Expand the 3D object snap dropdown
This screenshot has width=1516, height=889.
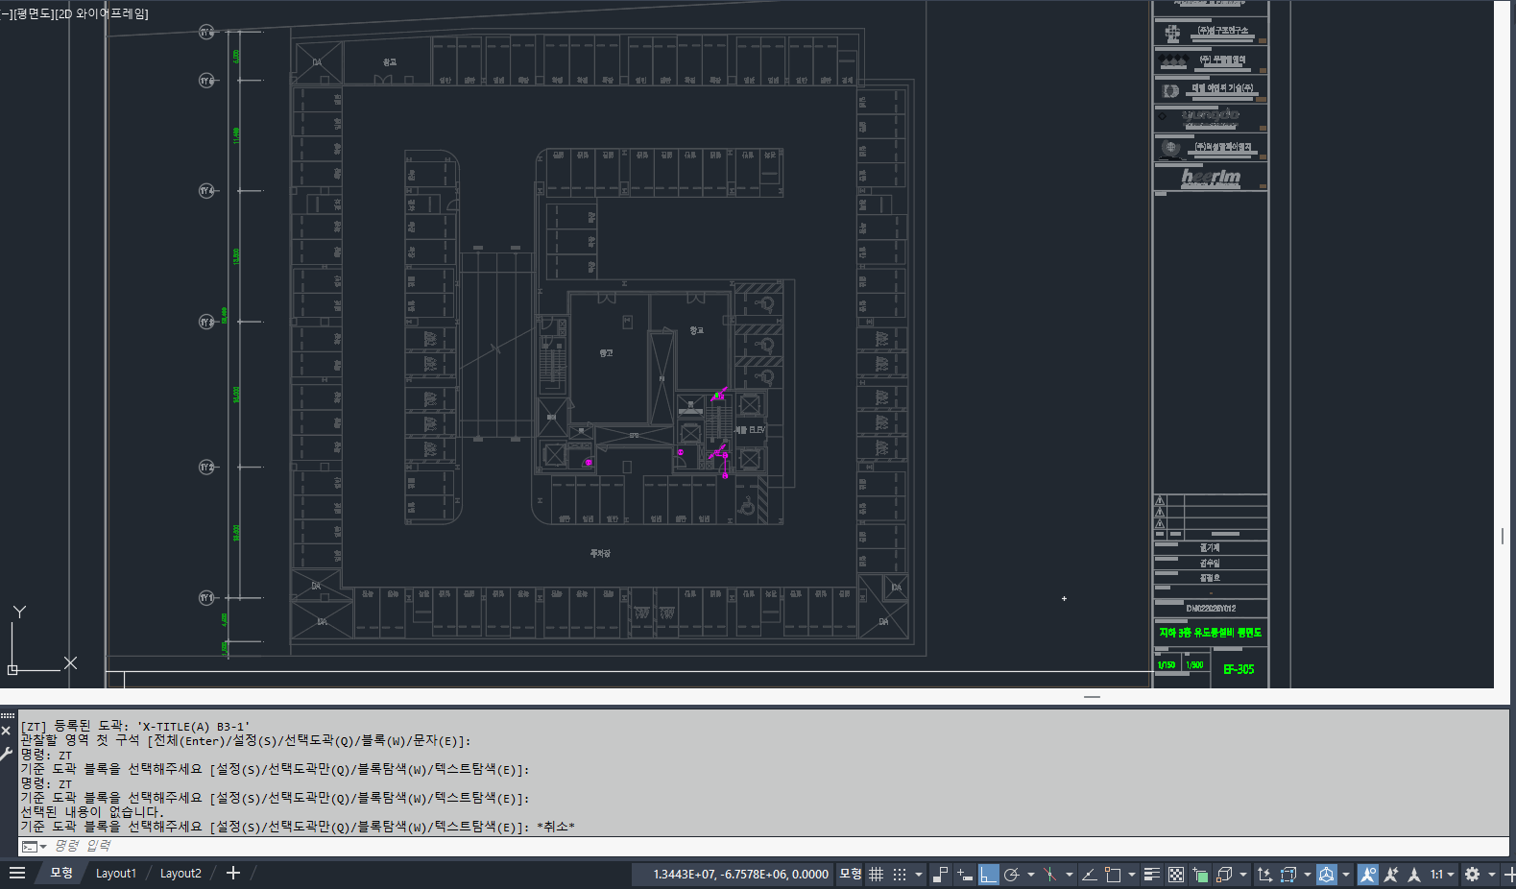(x=1243, y=875)
